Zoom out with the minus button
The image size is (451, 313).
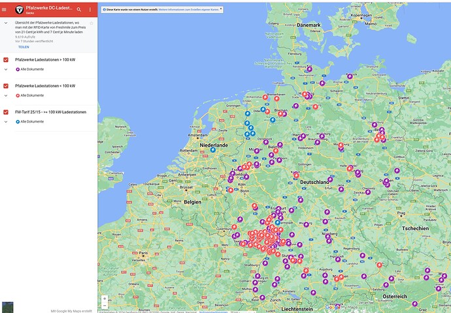click(x=105, y=306)
